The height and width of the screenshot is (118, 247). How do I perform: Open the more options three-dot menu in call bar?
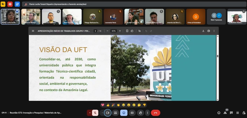(x=147, y=113)
